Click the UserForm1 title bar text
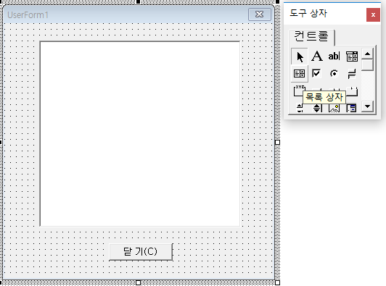 [x=28, y=15]
